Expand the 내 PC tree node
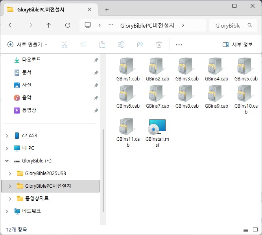 tap(7, 148)
